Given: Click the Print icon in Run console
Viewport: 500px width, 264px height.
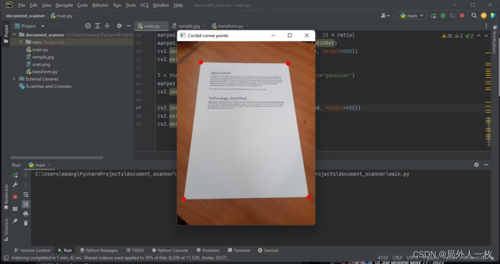Looking at the screenshot, I should click(x=26, y=214).
